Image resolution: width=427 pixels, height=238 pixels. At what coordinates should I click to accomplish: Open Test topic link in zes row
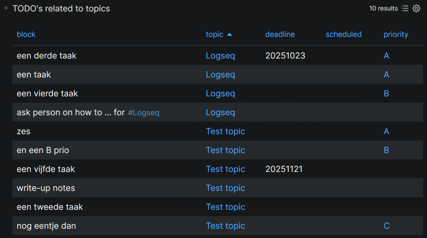click(225, 131)
